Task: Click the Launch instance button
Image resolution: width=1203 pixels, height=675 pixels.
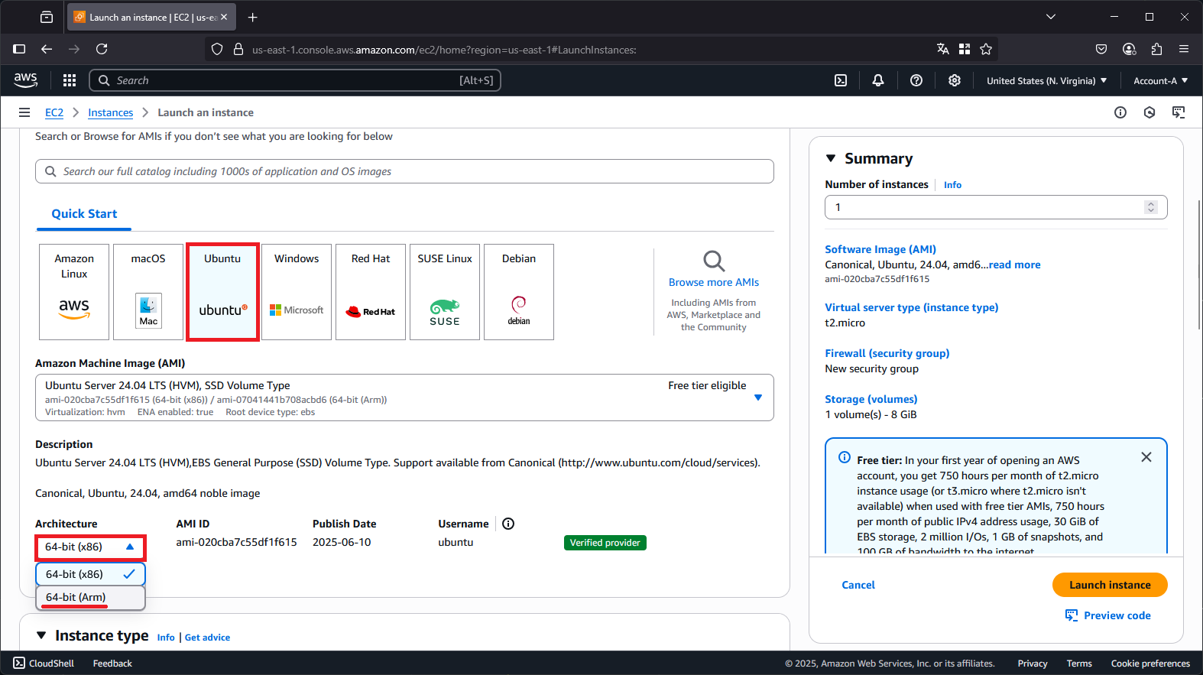Action: 1110,585
